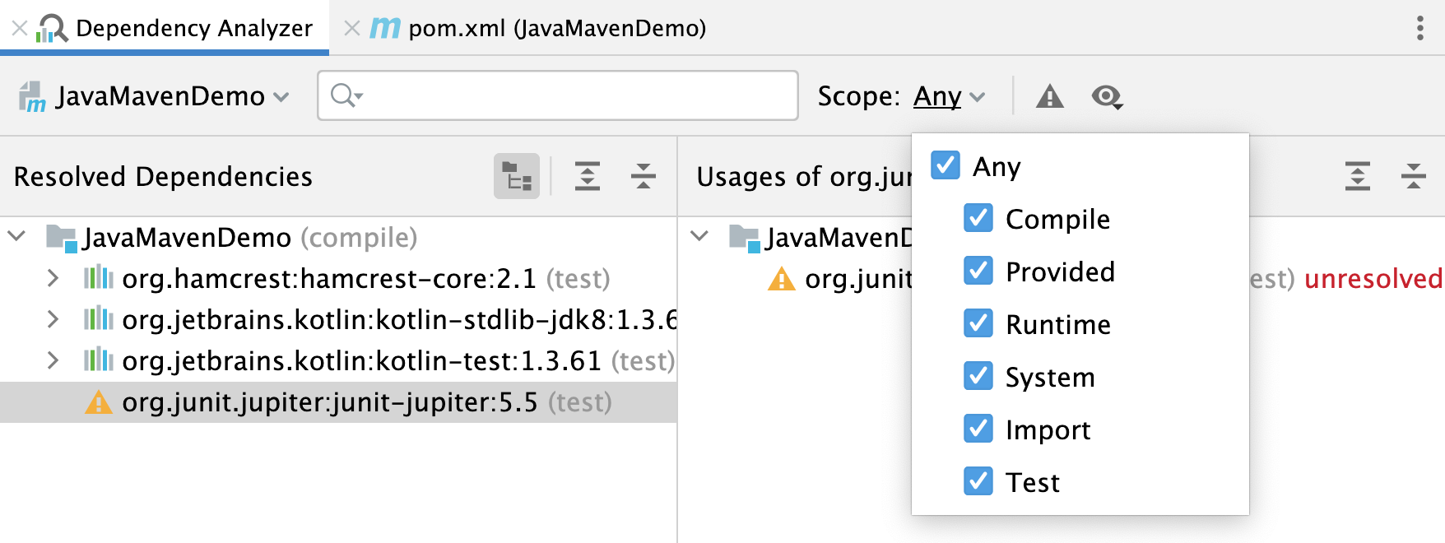Screen dimensions: 1445x543
Task: Click the warning icon in Usages panel
Action: tap(781, 279)
